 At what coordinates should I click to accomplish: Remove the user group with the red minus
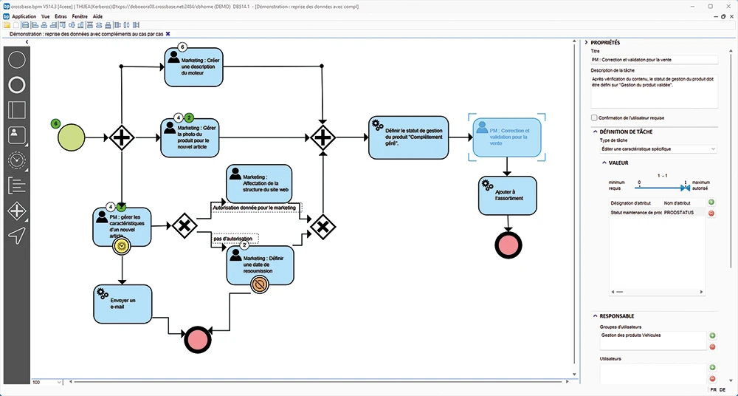(x=712, y=347)
